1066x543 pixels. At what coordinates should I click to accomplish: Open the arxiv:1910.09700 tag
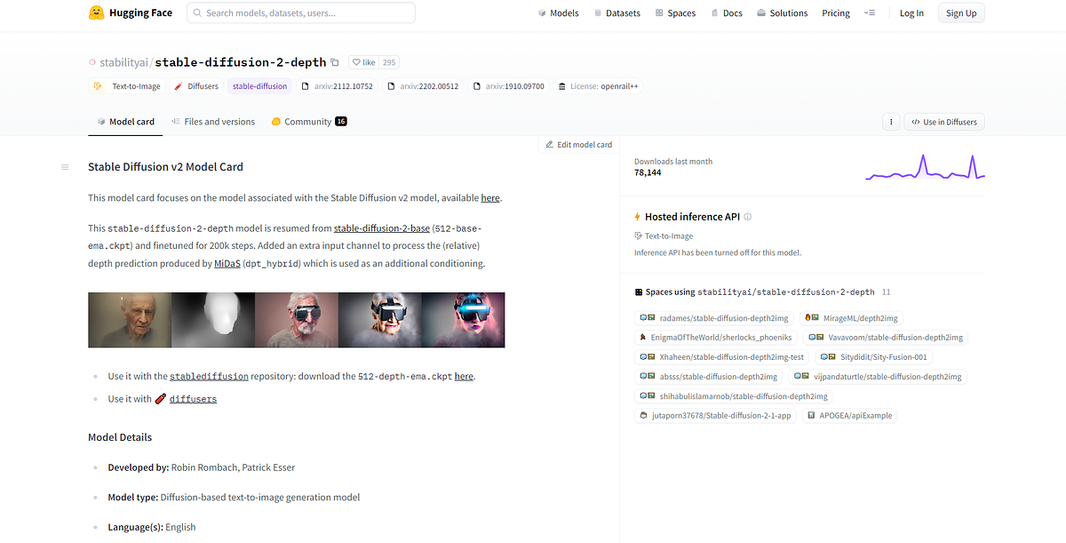tap(508, 86)
